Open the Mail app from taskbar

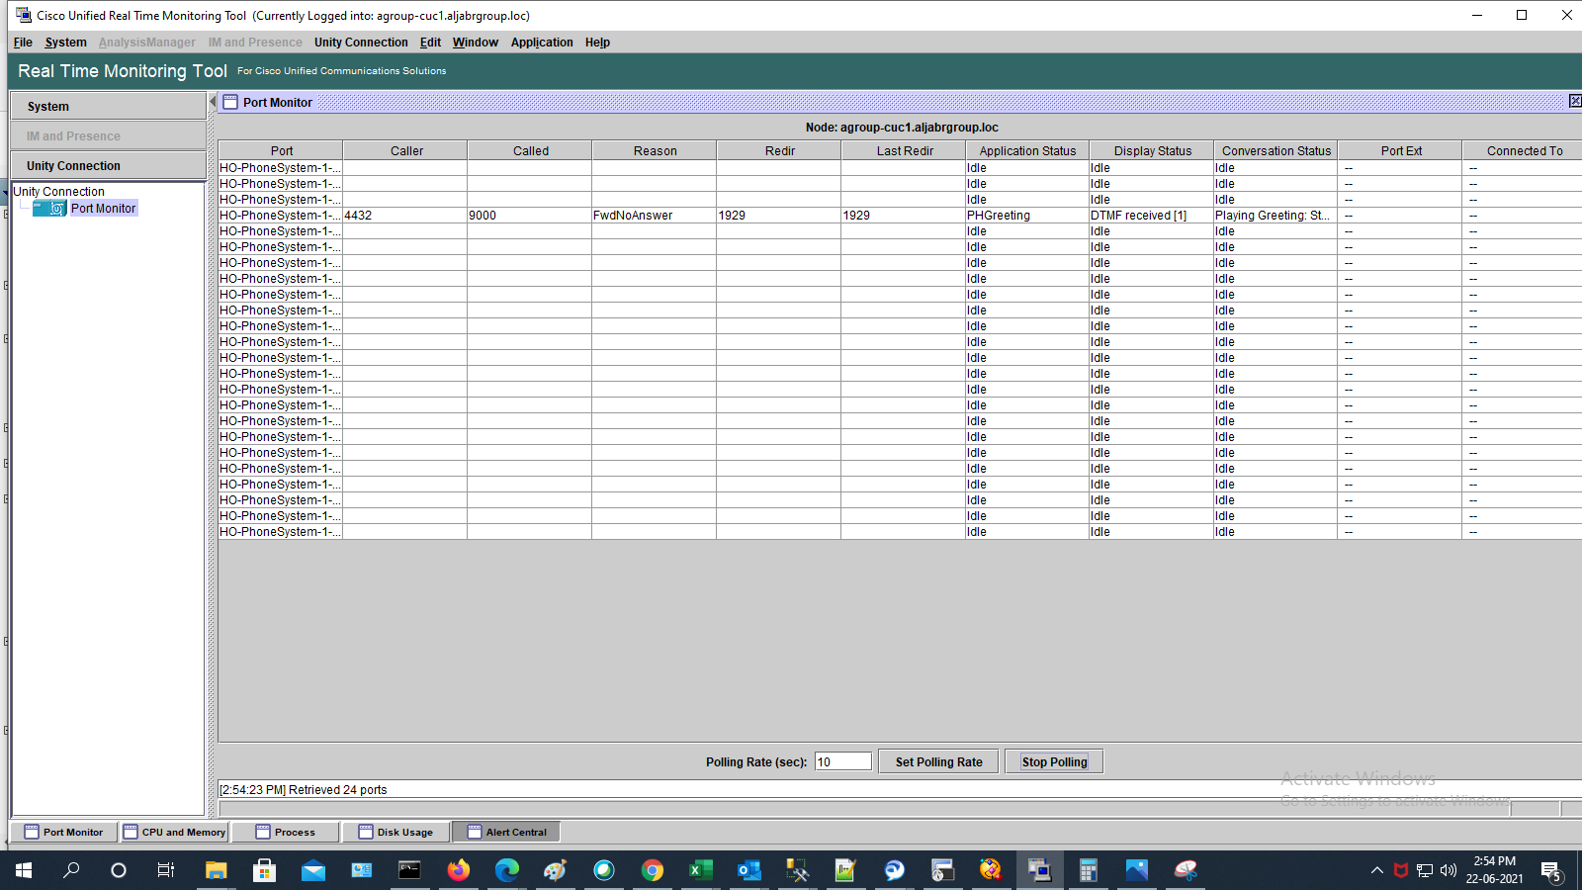(312, 870)
